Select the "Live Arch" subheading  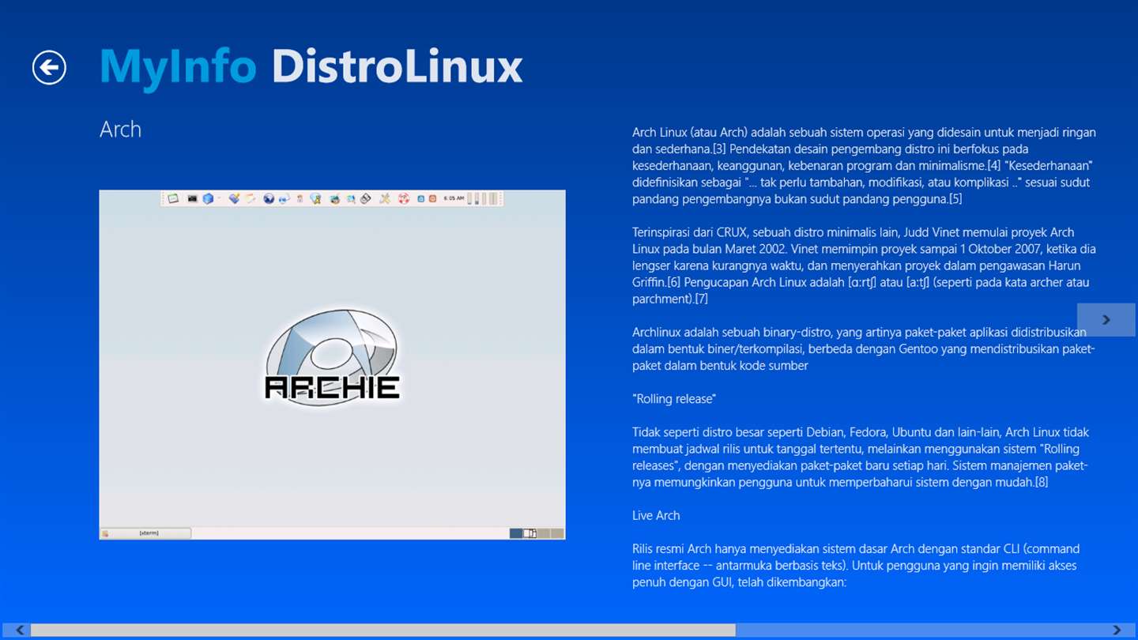pos(656,515)
